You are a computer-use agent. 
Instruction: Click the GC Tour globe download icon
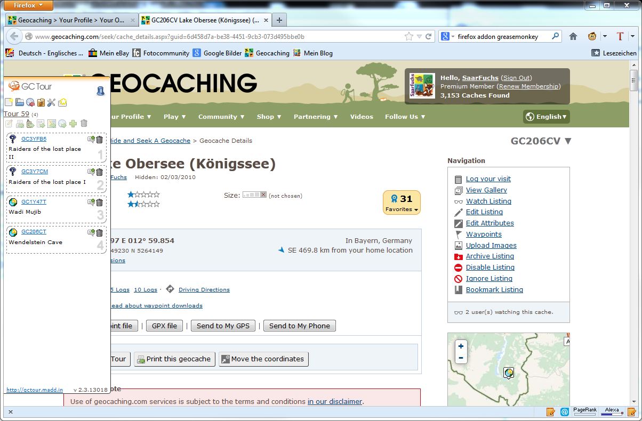point(30,102)
